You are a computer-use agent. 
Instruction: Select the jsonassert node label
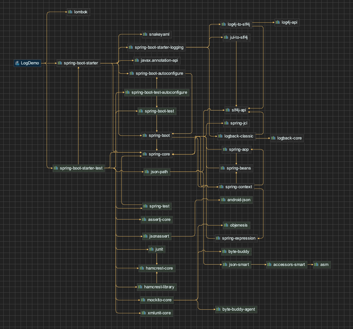[159, 236]
